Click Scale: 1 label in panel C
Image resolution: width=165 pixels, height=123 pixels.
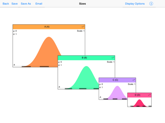[x=132, y=84]
